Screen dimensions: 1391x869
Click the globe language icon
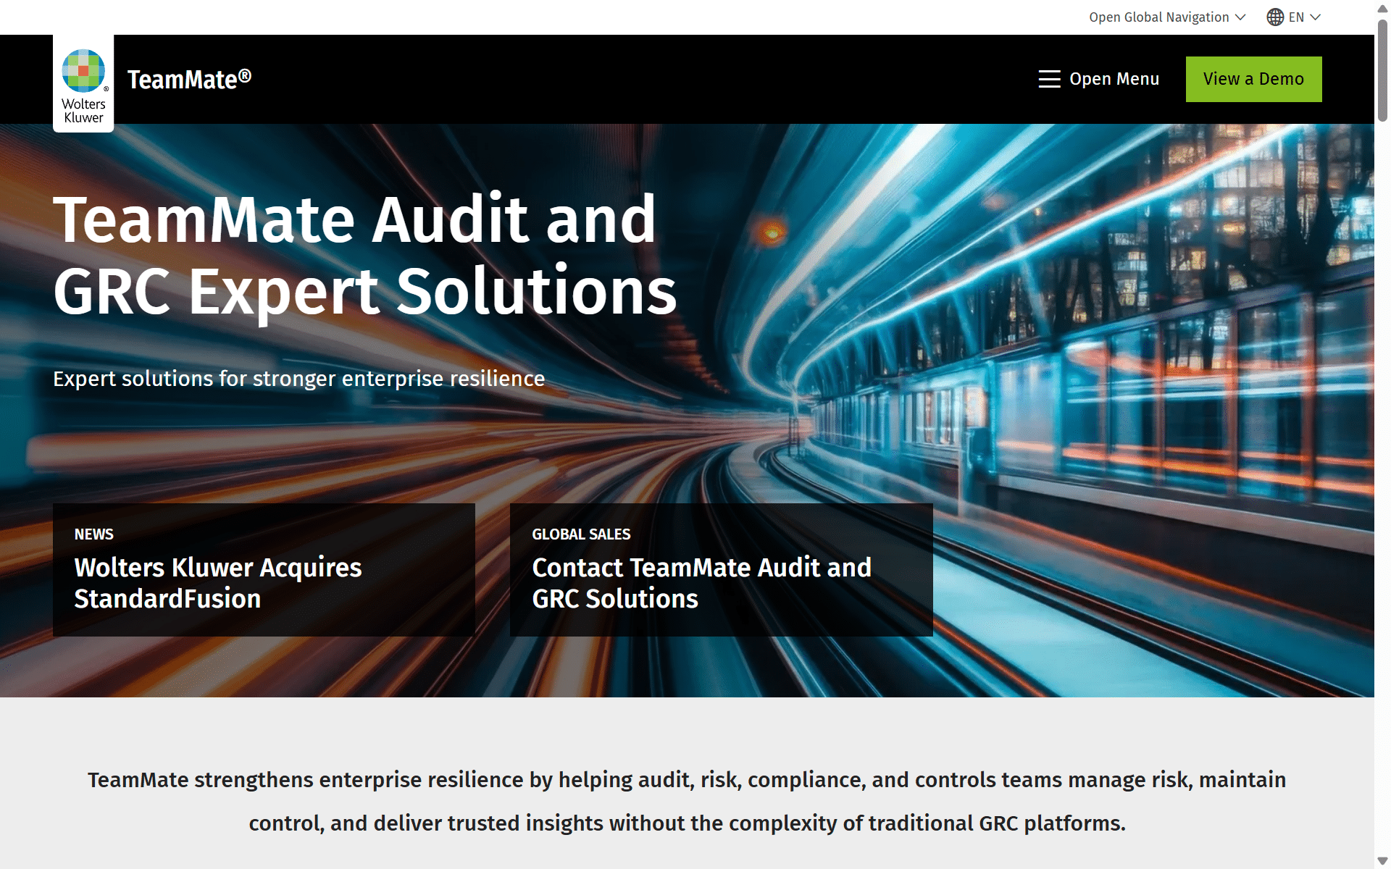pos(1275,17)
